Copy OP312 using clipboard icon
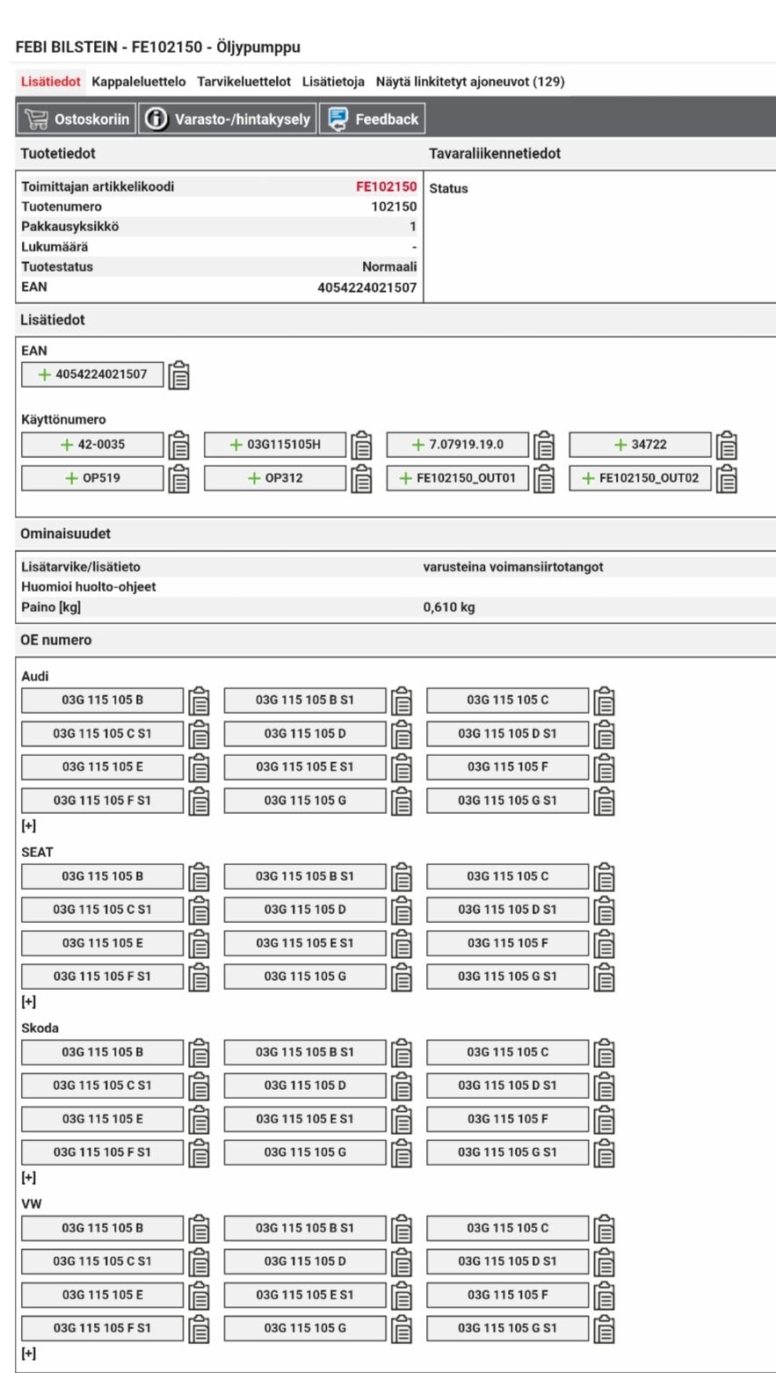This screenshot has width=776, height=1373. 361,479
